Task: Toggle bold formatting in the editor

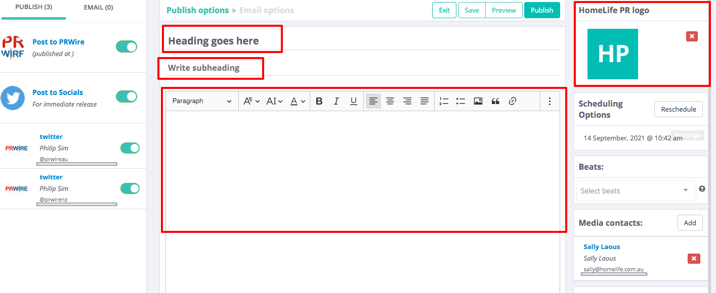Action: click(319, 101)
